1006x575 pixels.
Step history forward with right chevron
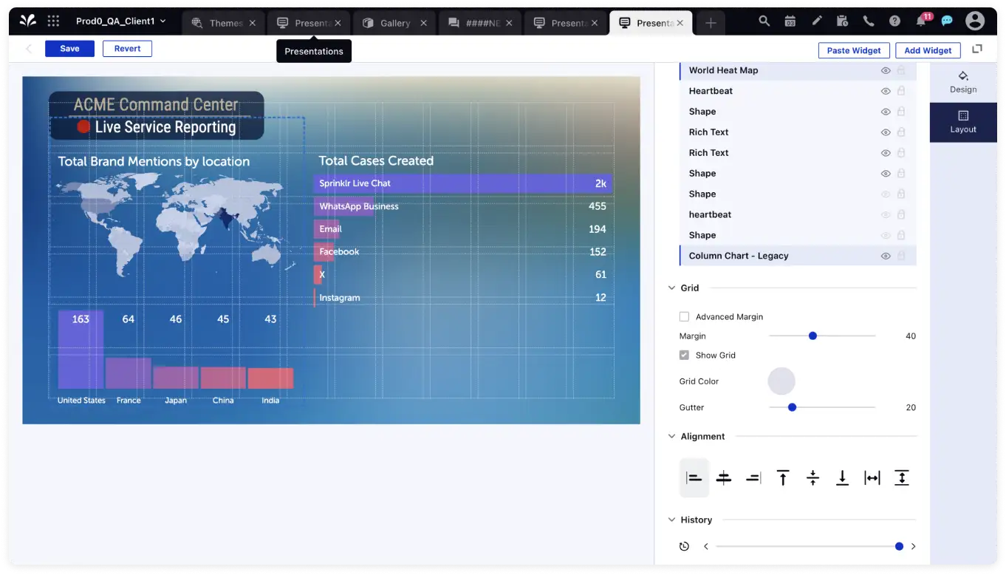coord(913,546)
